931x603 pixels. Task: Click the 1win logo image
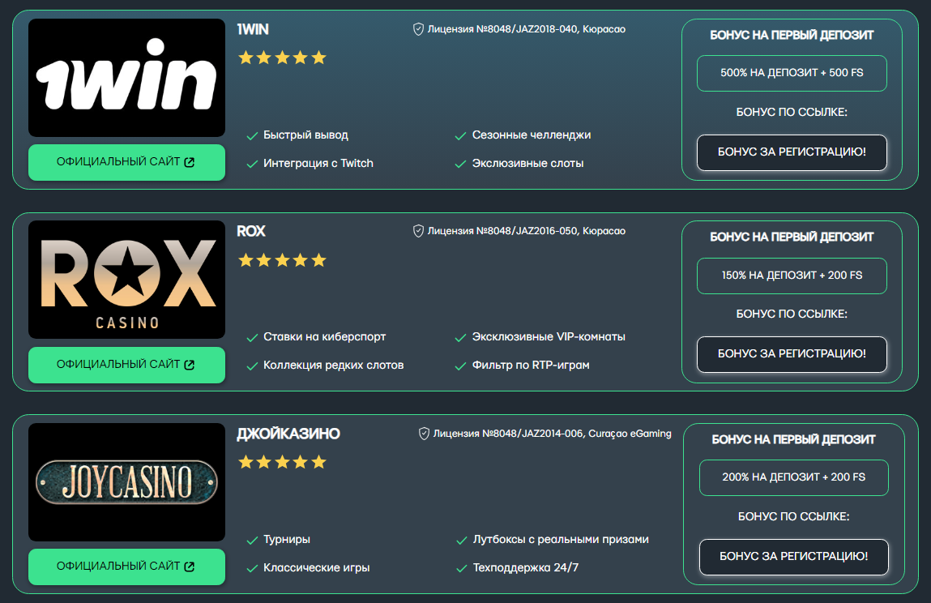[126, 78]
